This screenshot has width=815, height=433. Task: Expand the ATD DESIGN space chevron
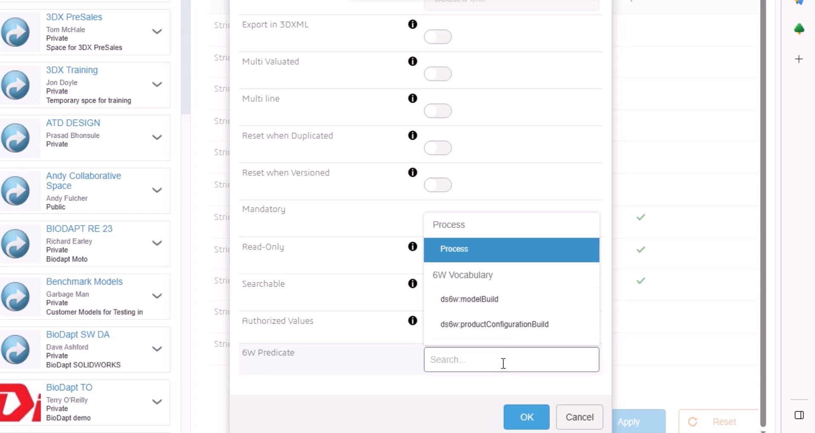[x=157, y=137]
